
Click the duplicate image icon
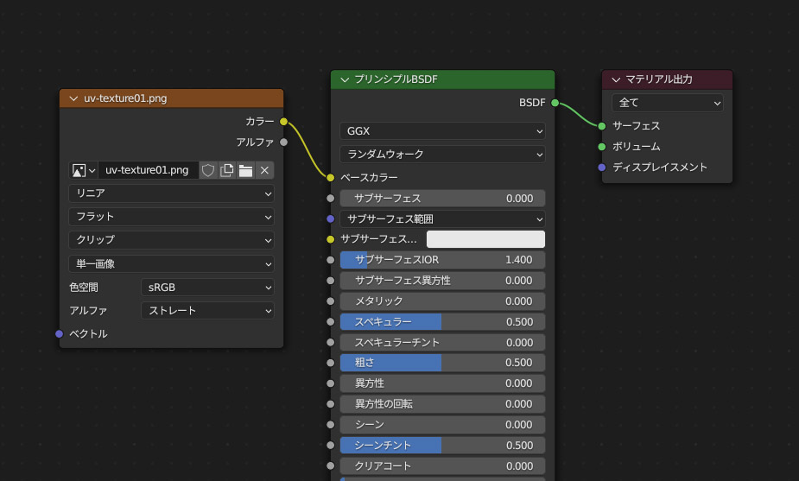227,170
